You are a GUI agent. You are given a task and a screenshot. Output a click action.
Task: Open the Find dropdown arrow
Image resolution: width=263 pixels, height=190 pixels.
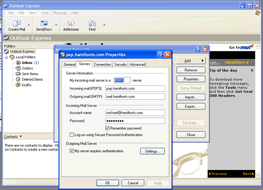click(104, 25)
